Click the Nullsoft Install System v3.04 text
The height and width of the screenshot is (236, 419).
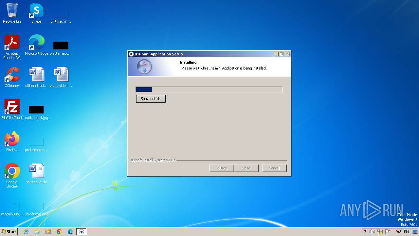pyautogui.click(x=153, y=160)
